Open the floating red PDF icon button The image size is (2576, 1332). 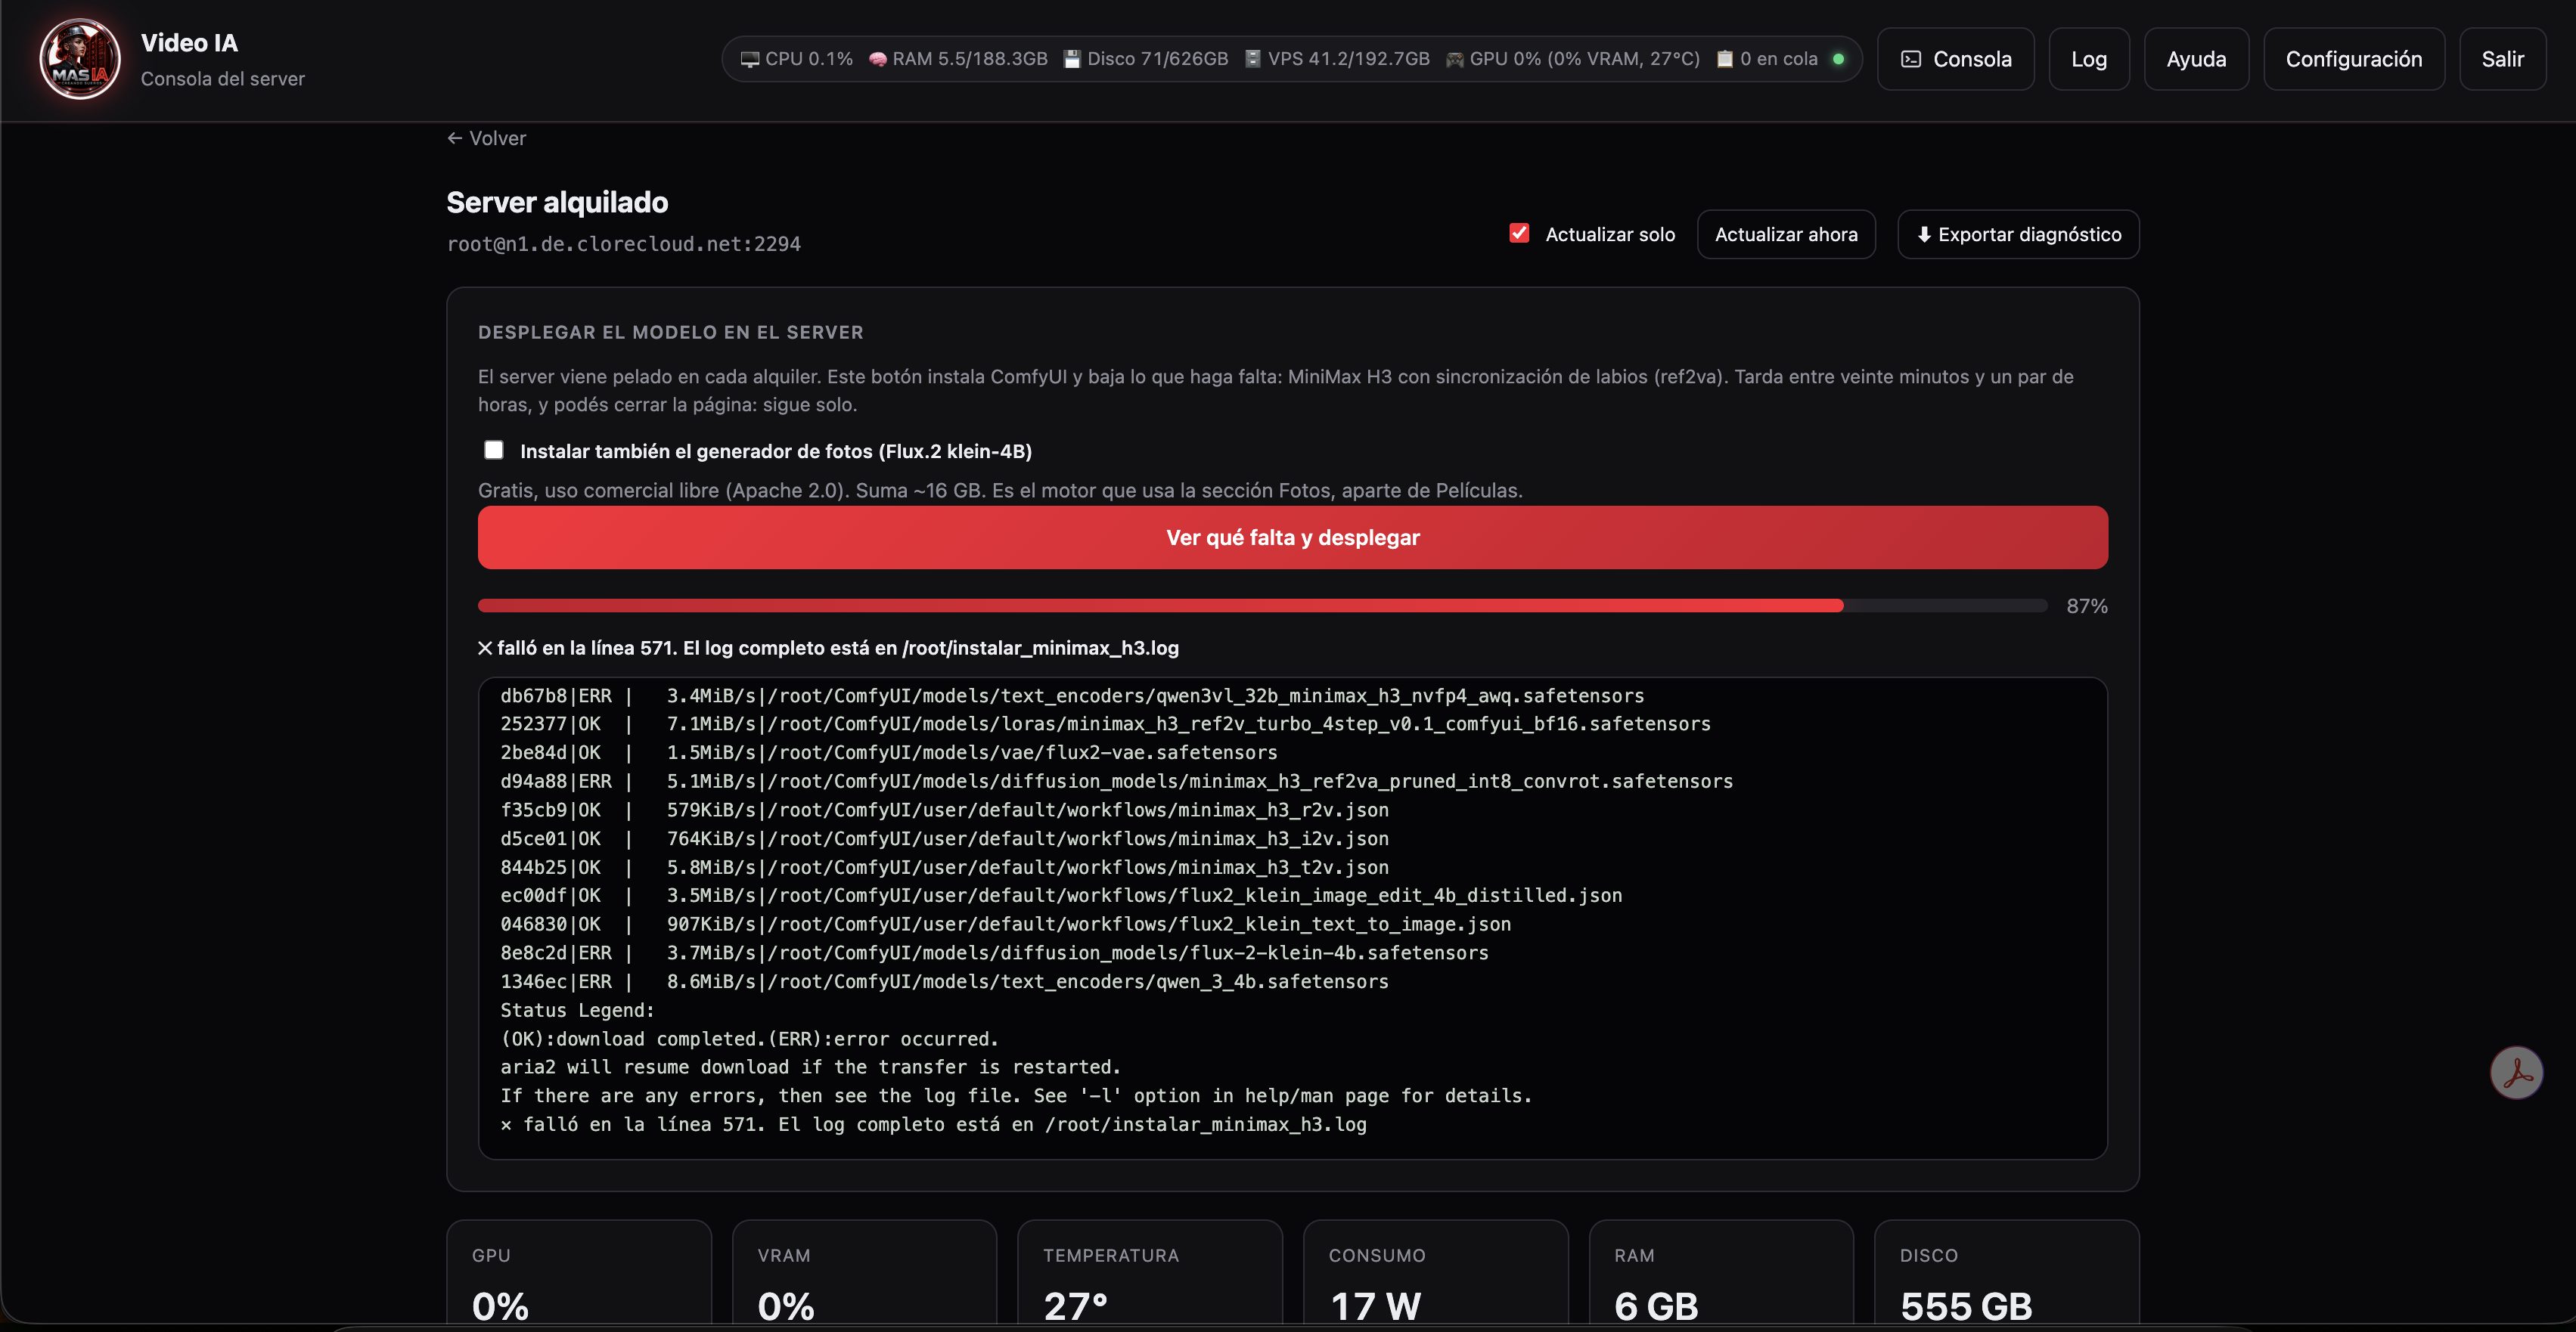(2516, 1072)
